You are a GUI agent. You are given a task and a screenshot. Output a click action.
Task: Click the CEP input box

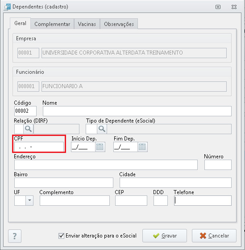(131, 200)
